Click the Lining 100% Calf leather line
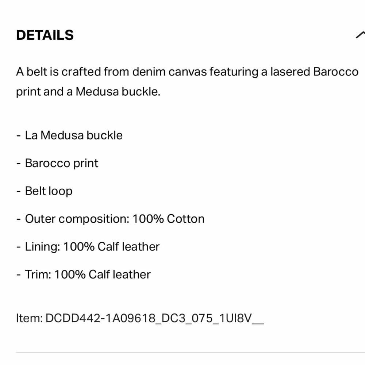This screenshot has height=365, width=365. click(x=88, y=247)
